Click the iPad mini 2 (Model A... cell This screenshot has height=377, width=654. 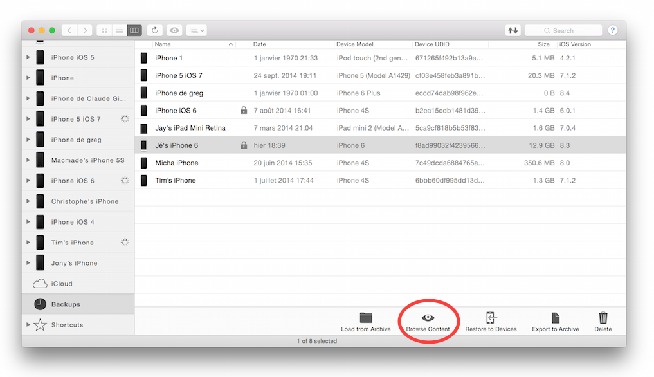(x=373, y=128)
